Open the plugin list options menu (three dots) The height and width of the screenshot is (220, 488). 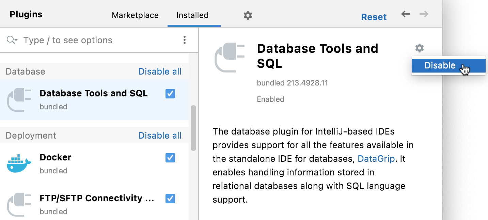coord(184,40)
